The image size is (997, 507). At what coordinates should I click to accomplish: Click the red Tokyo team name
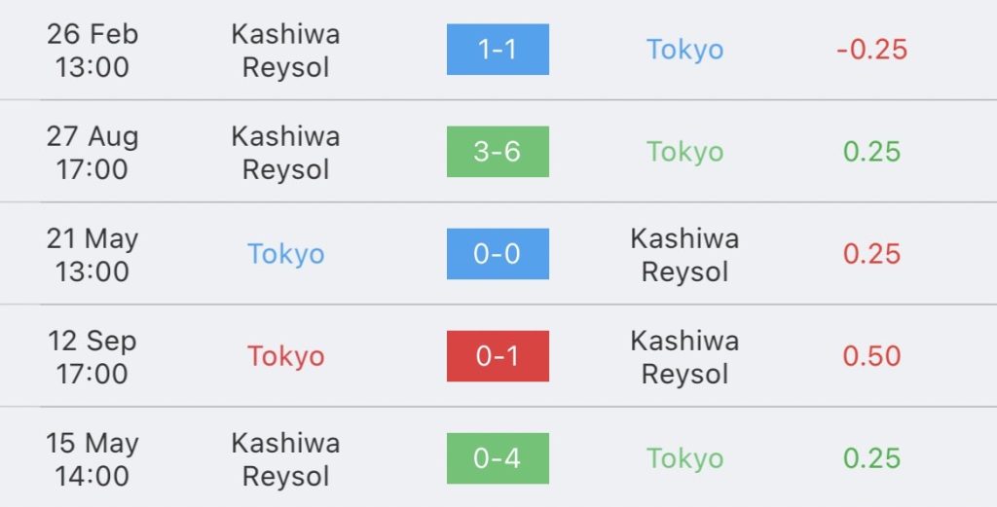click(285, 356)
